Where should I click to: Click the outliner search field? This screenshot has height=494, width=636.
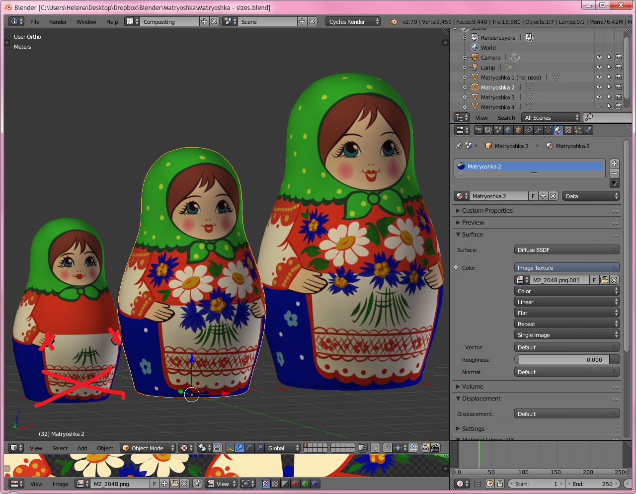(607, 117)
